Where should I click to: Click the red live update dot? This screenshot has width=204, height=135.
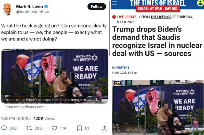(x=114, y=17)
